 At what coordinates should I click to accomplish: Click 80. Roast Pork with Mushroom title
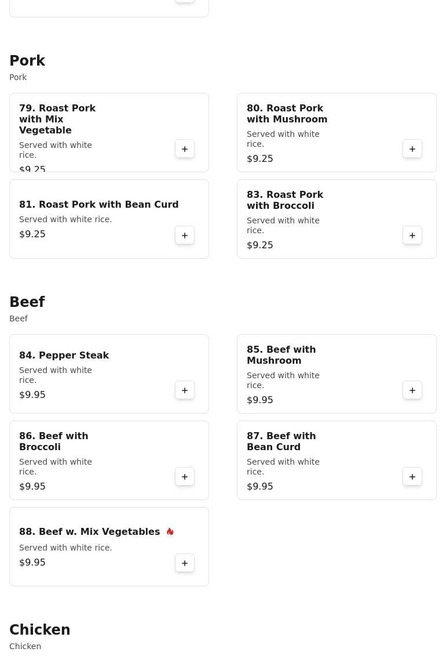click(x=287, y=114)
